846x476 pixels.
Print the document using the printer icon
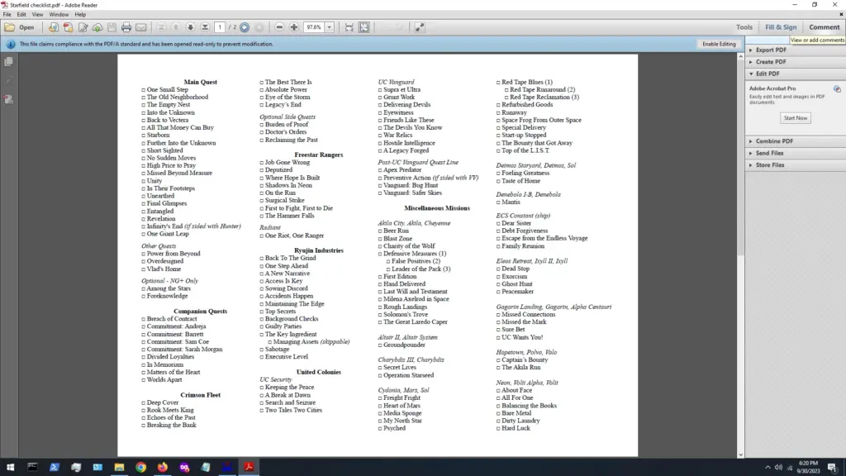pyautogui.click(x=126, y=27)
